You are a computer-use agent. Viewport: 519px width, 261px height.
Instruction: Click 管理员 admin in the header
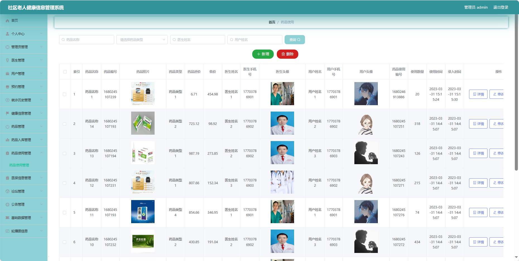[476, 7]
